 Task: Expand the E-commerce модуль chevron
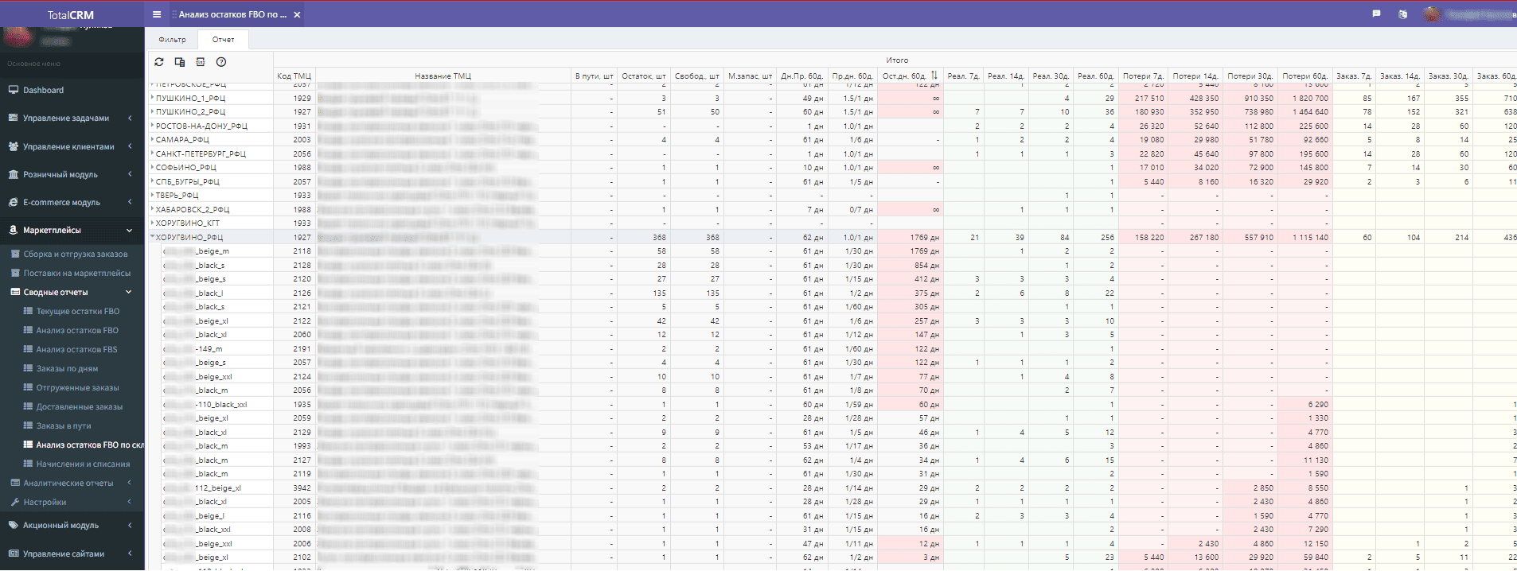130,202
